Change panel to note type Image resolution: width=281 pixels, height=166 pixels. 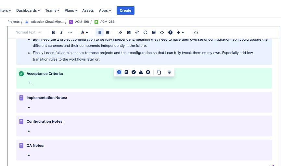point(126,72)
